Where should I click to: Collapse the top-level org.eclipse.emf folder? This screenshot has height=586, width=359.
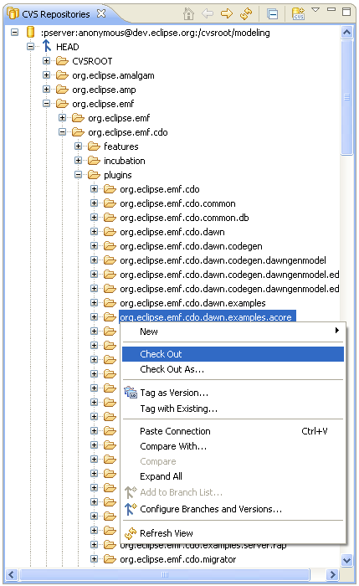[x=46, y=103]
